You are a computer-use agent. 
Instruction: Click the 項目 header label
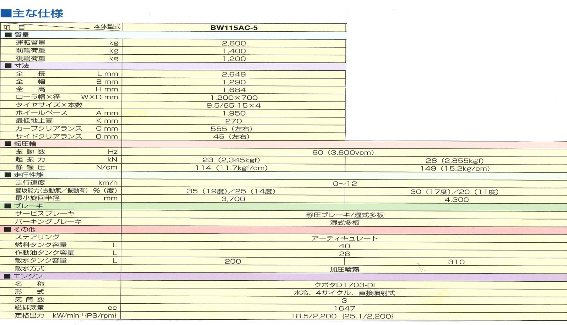click(14, 28)
